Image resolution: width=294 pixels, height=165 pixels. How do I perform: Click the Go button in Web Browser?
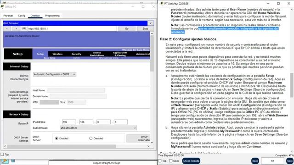tap(127, 28)
